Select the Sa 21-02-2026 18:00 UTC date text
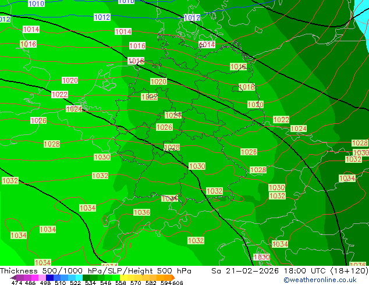This screenshot has height=285, width=369. 269,271
